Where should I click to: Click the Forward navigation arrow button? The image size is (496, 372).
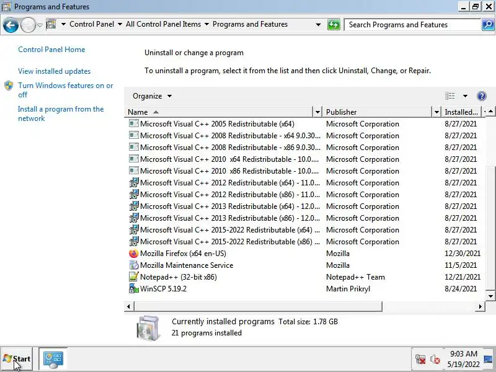(28, 25)
